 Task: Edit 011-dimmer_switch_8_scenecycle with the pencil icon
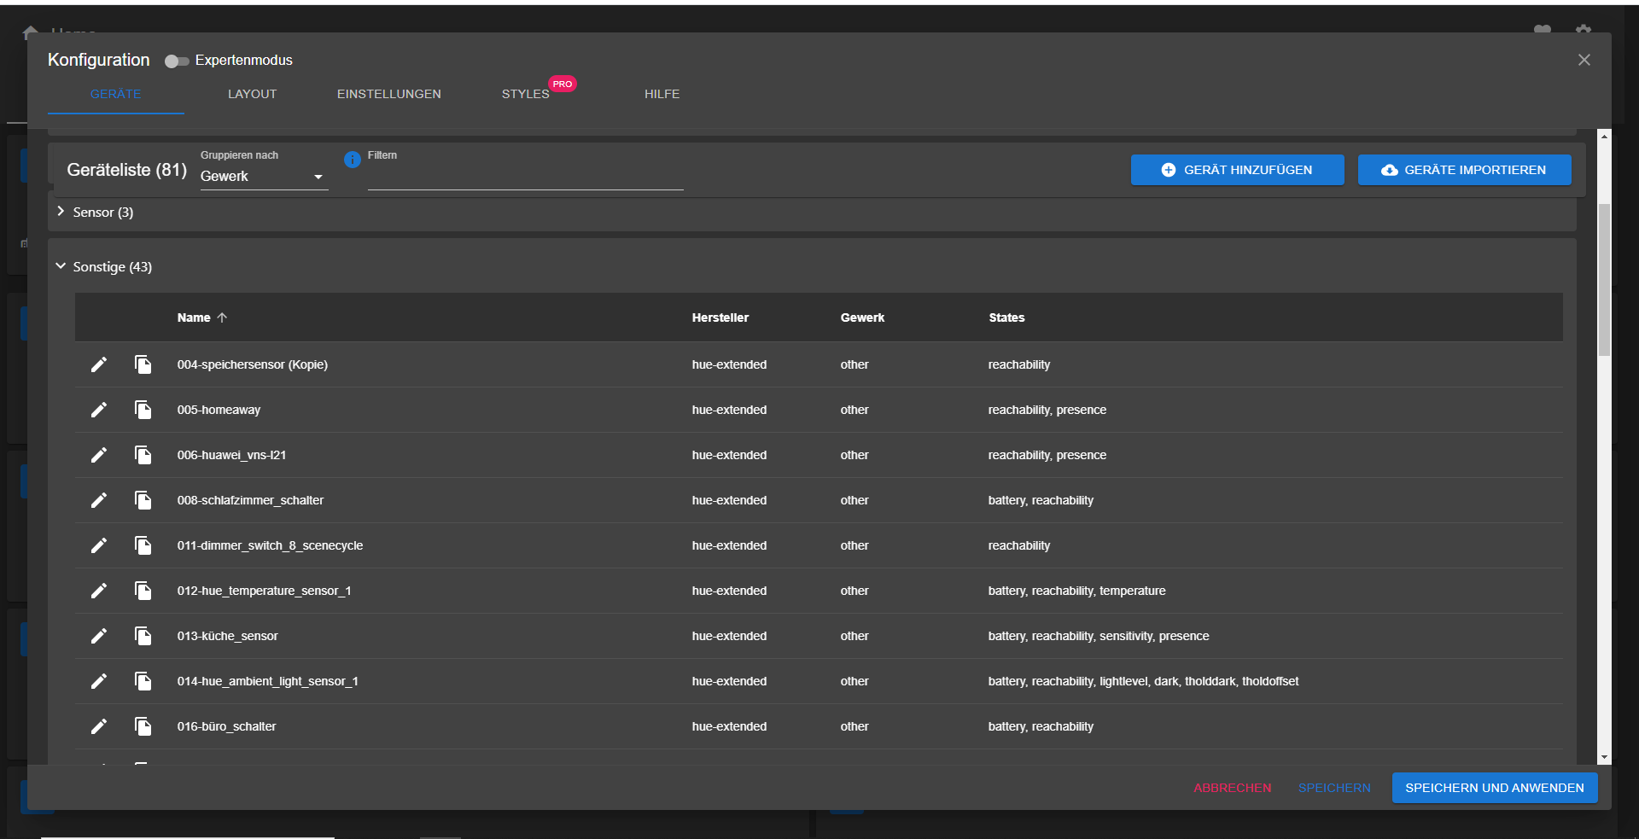pos(99,545)
